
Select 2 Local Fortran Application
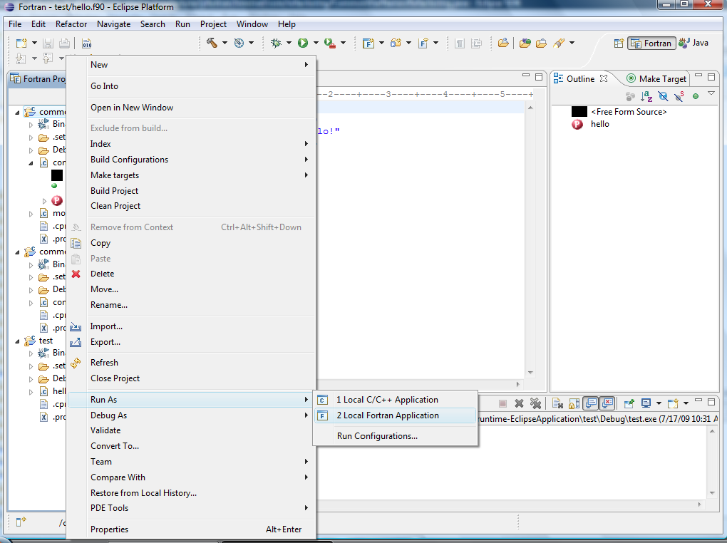(396, 415)
